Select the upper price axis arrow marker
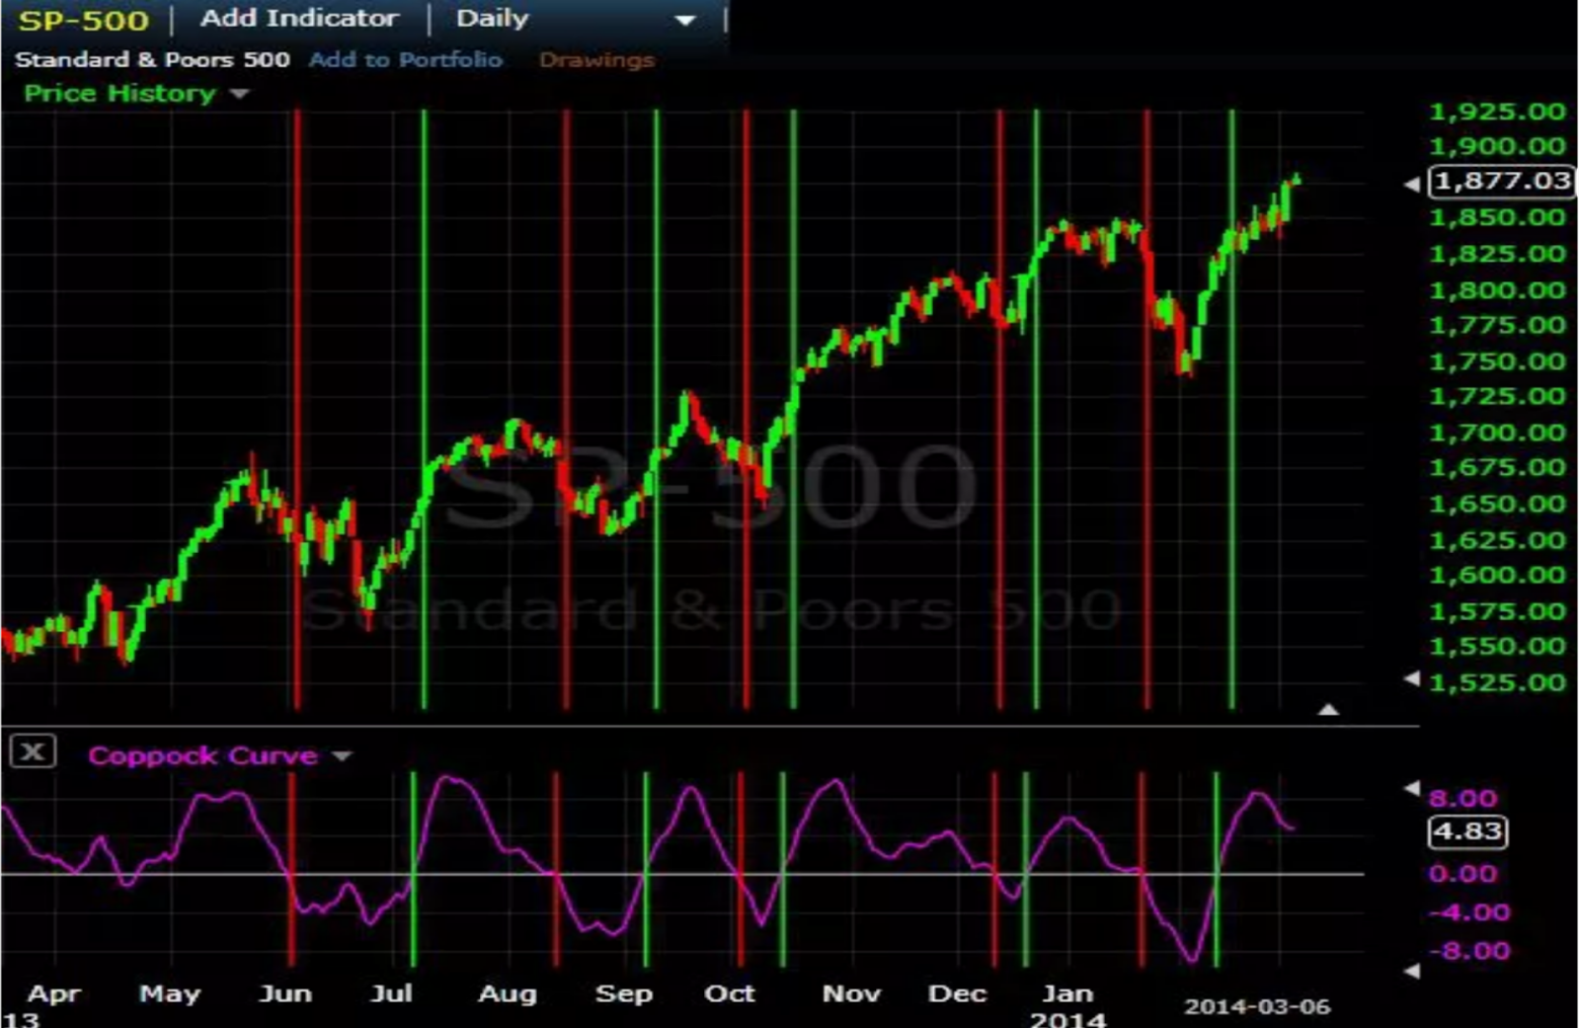The width and height of the screenshot is (1580, 1028). click(x=1414, y=182)
